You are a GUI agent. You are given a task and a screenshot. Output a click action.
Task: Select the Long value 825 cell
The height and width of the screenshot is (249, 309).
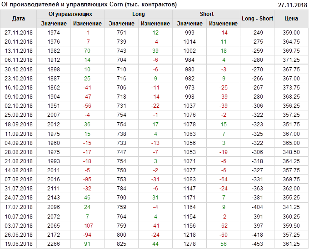point(122,244)
